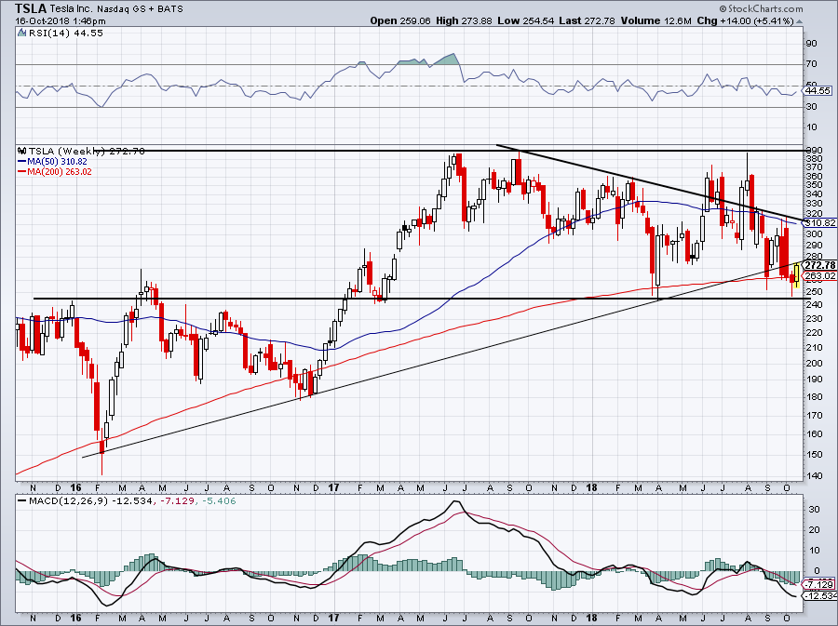This screenshot has width=838, height=626.
Task: Select the TSLA ticker symbol in the header
Action: coord(31,8)
